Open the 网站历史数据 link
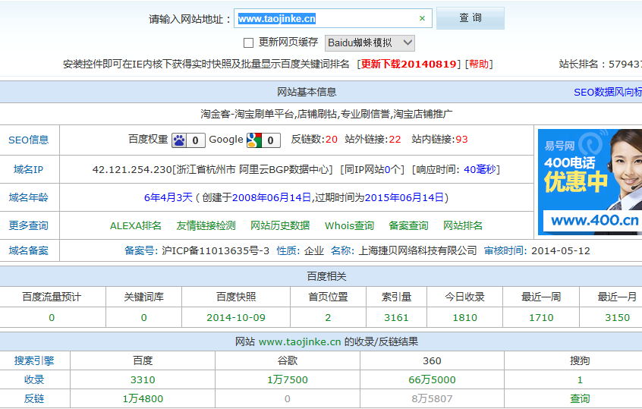Screen dimensions: 642x409 [x=280, y=225]
